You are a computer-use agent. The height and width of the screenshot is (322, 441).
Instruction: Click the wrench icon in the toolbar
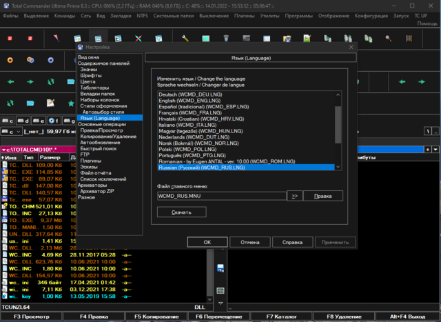pos(185,39)
